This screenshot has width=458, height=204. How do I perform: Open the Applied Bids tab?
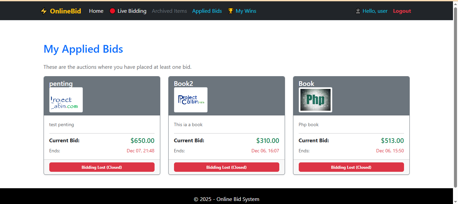pos(207,11)
